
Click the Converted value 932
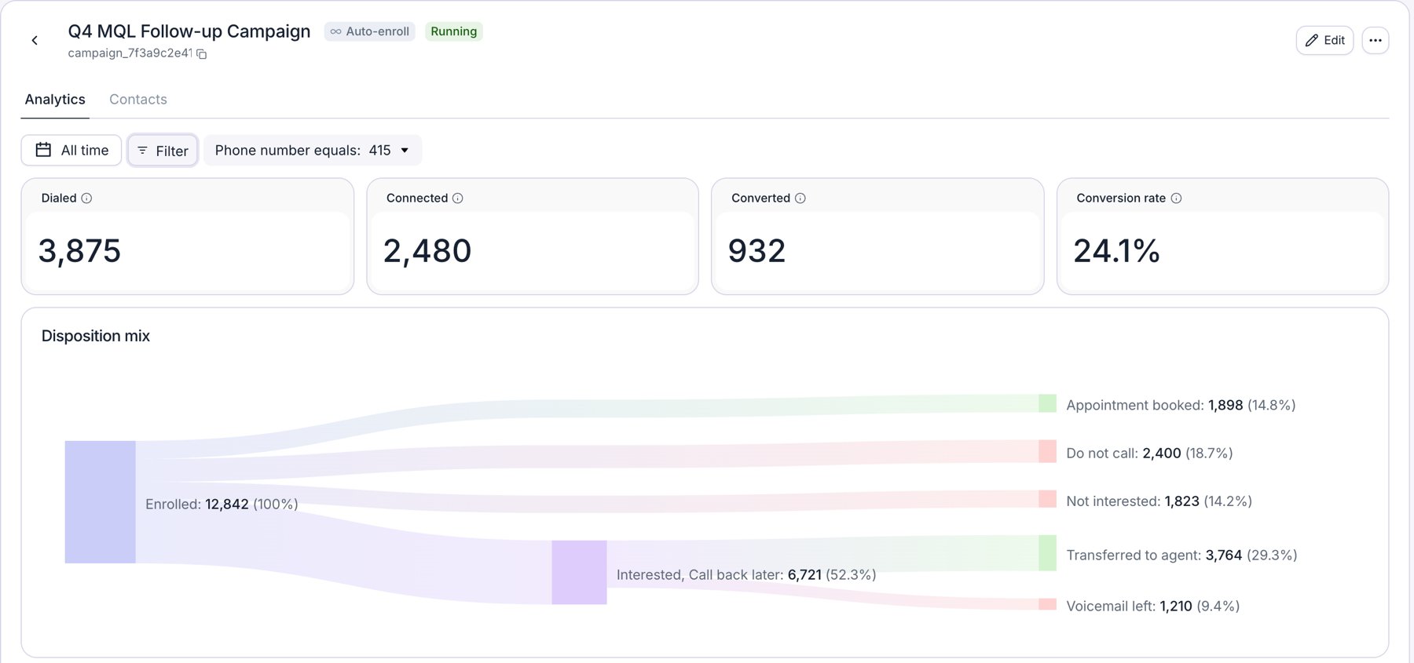point(756,251)
